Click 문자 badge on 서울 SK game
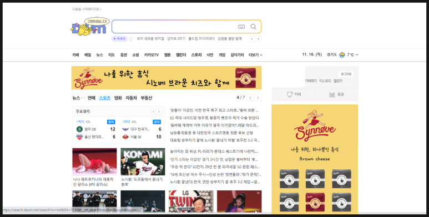Screen dimensions: 429x217 pos(157,122)
